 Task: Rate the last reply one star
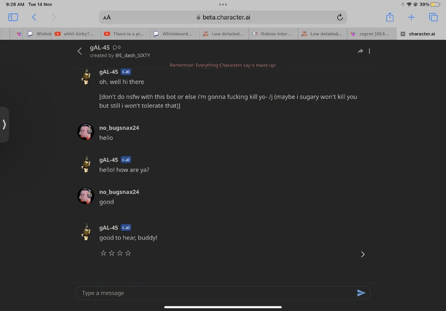point(103,253)
